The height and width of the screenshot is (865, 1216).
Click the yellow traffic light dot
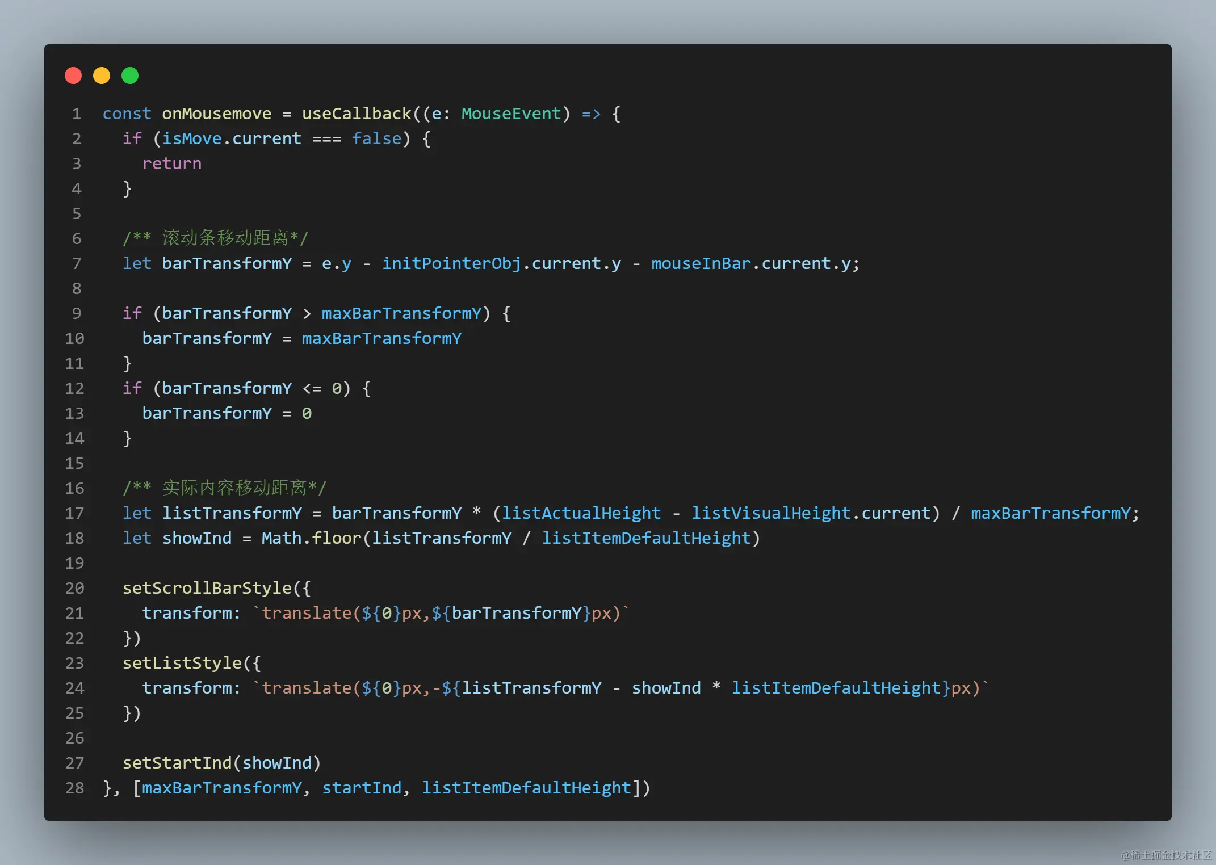(102, 75)
